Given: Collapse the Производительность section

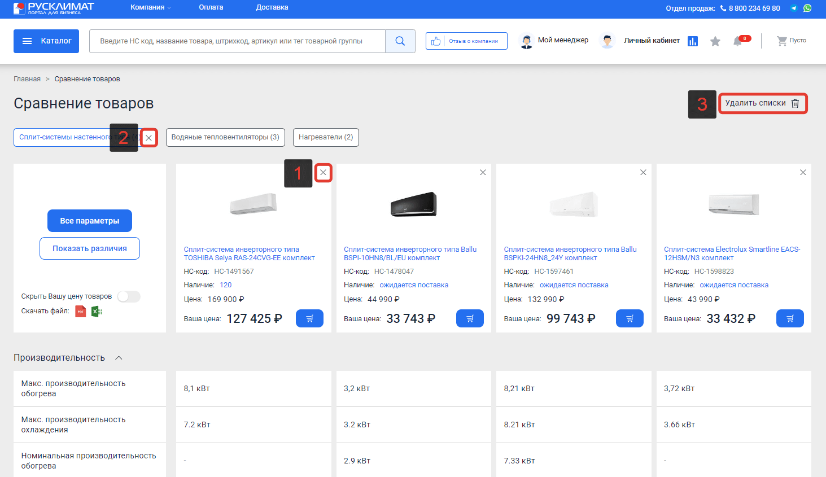Looking at the screenshot, I should click(x=119, y=358).
